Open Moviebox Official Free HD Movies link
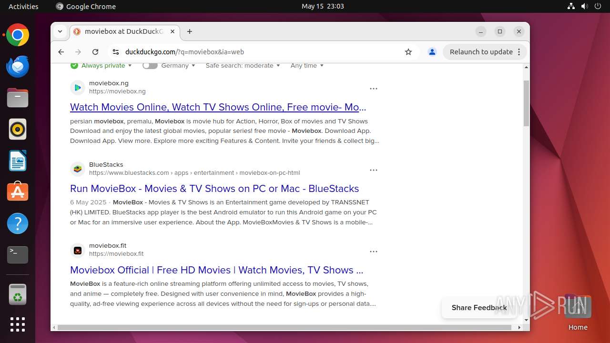The image size is (610, 343). pyautogui.click(x=217, y=270)
